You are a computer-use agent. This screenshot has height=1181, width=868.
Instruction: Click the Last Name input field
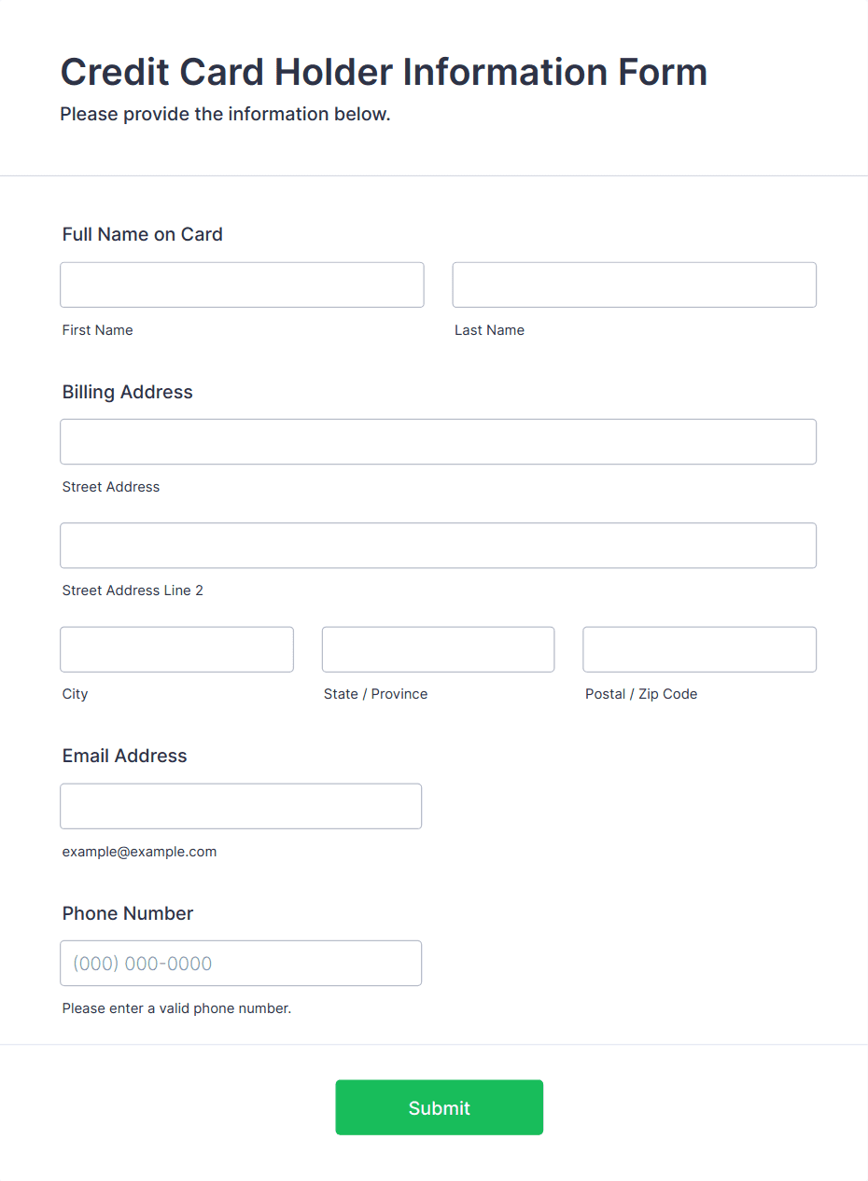[x=635, y=285]
